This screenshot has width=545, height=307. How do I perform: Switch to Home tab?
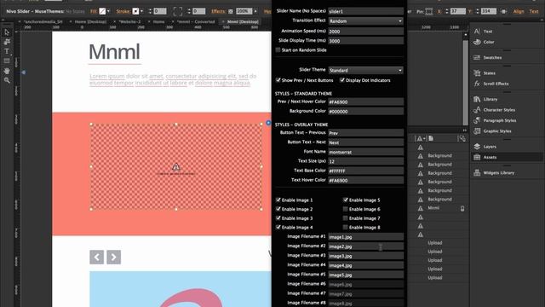(x=159, y=21)
